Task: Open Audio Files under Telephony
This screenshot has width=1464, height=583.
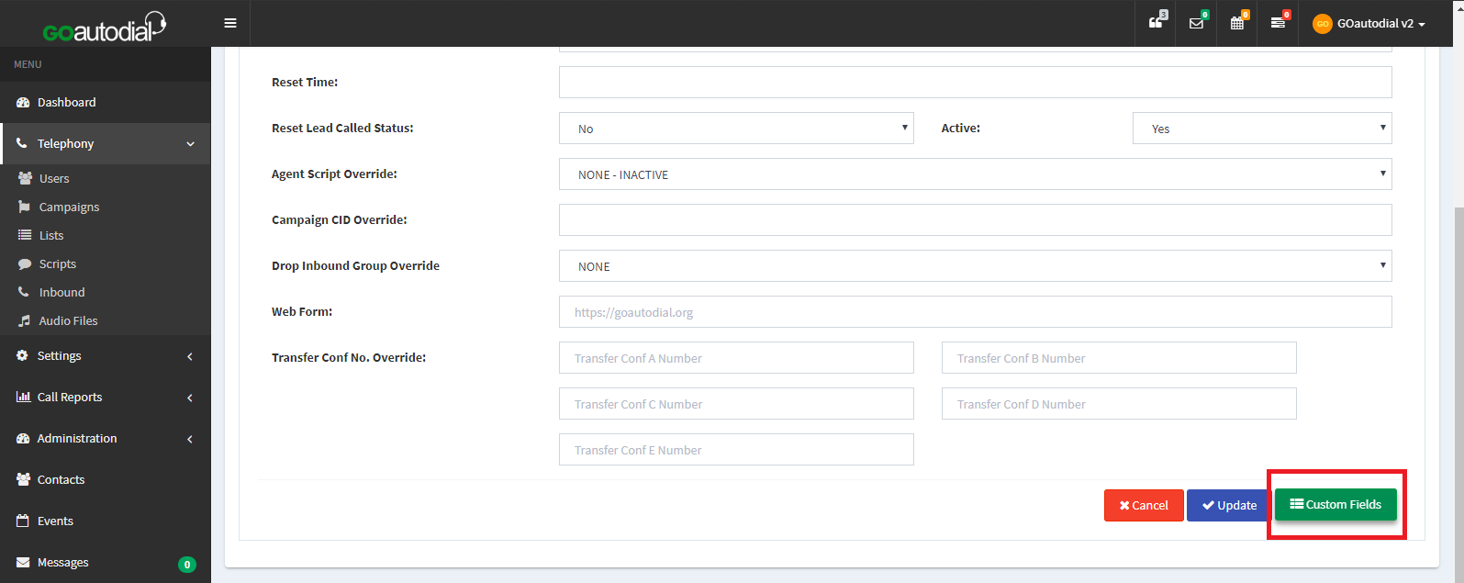Action: tap(68, 320)
